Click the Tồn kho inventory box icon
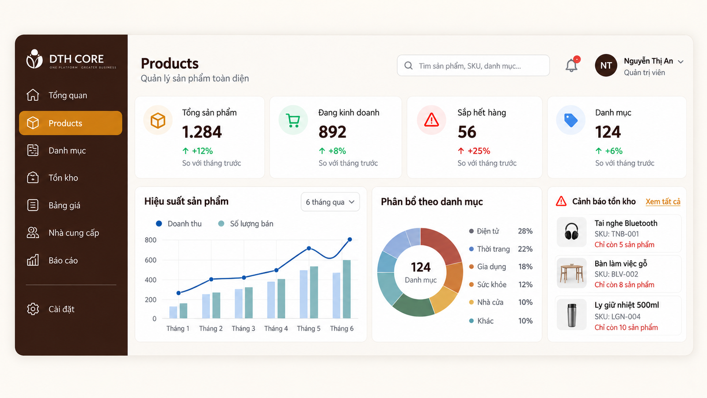The image size is (707, 398). click(x=33, y=178)
